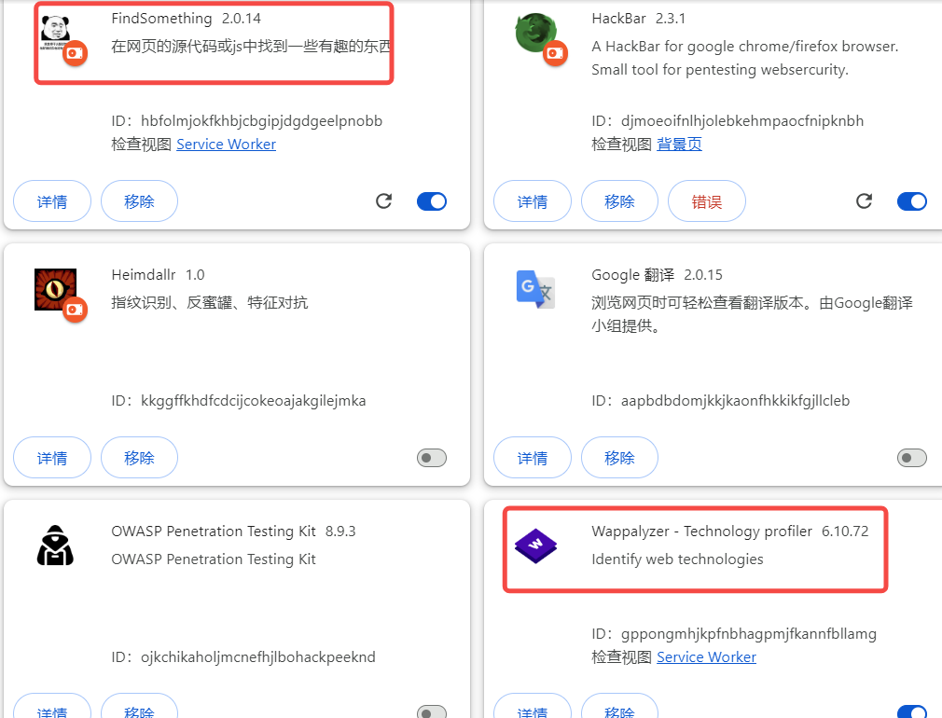The width and height of the screenshot is (942, 718).
Task: Enable the Google 翻译 extension toggle
Action: pyautogui.click(x=911, y=457)
